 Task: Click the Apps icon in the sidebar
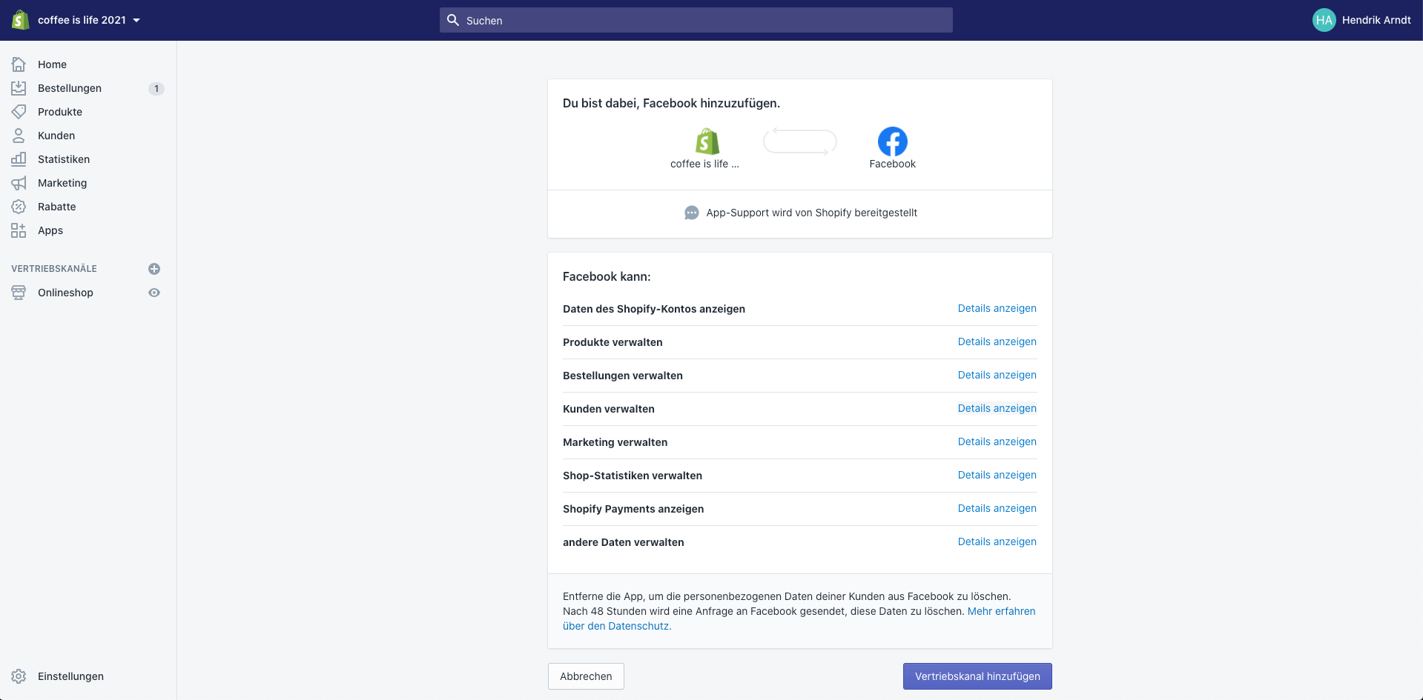[18, 230]
